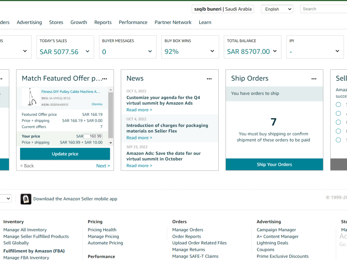Image resolution: width=347 pixels, height=260 pixels.
Task: Select the first radio button in the Sell card
Action: [338, 105]
